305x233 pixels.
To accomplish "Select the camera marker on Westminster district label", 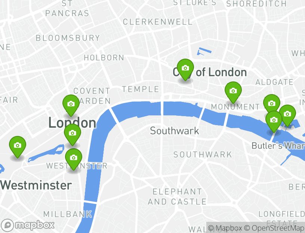I will click(x=74, y=159).
